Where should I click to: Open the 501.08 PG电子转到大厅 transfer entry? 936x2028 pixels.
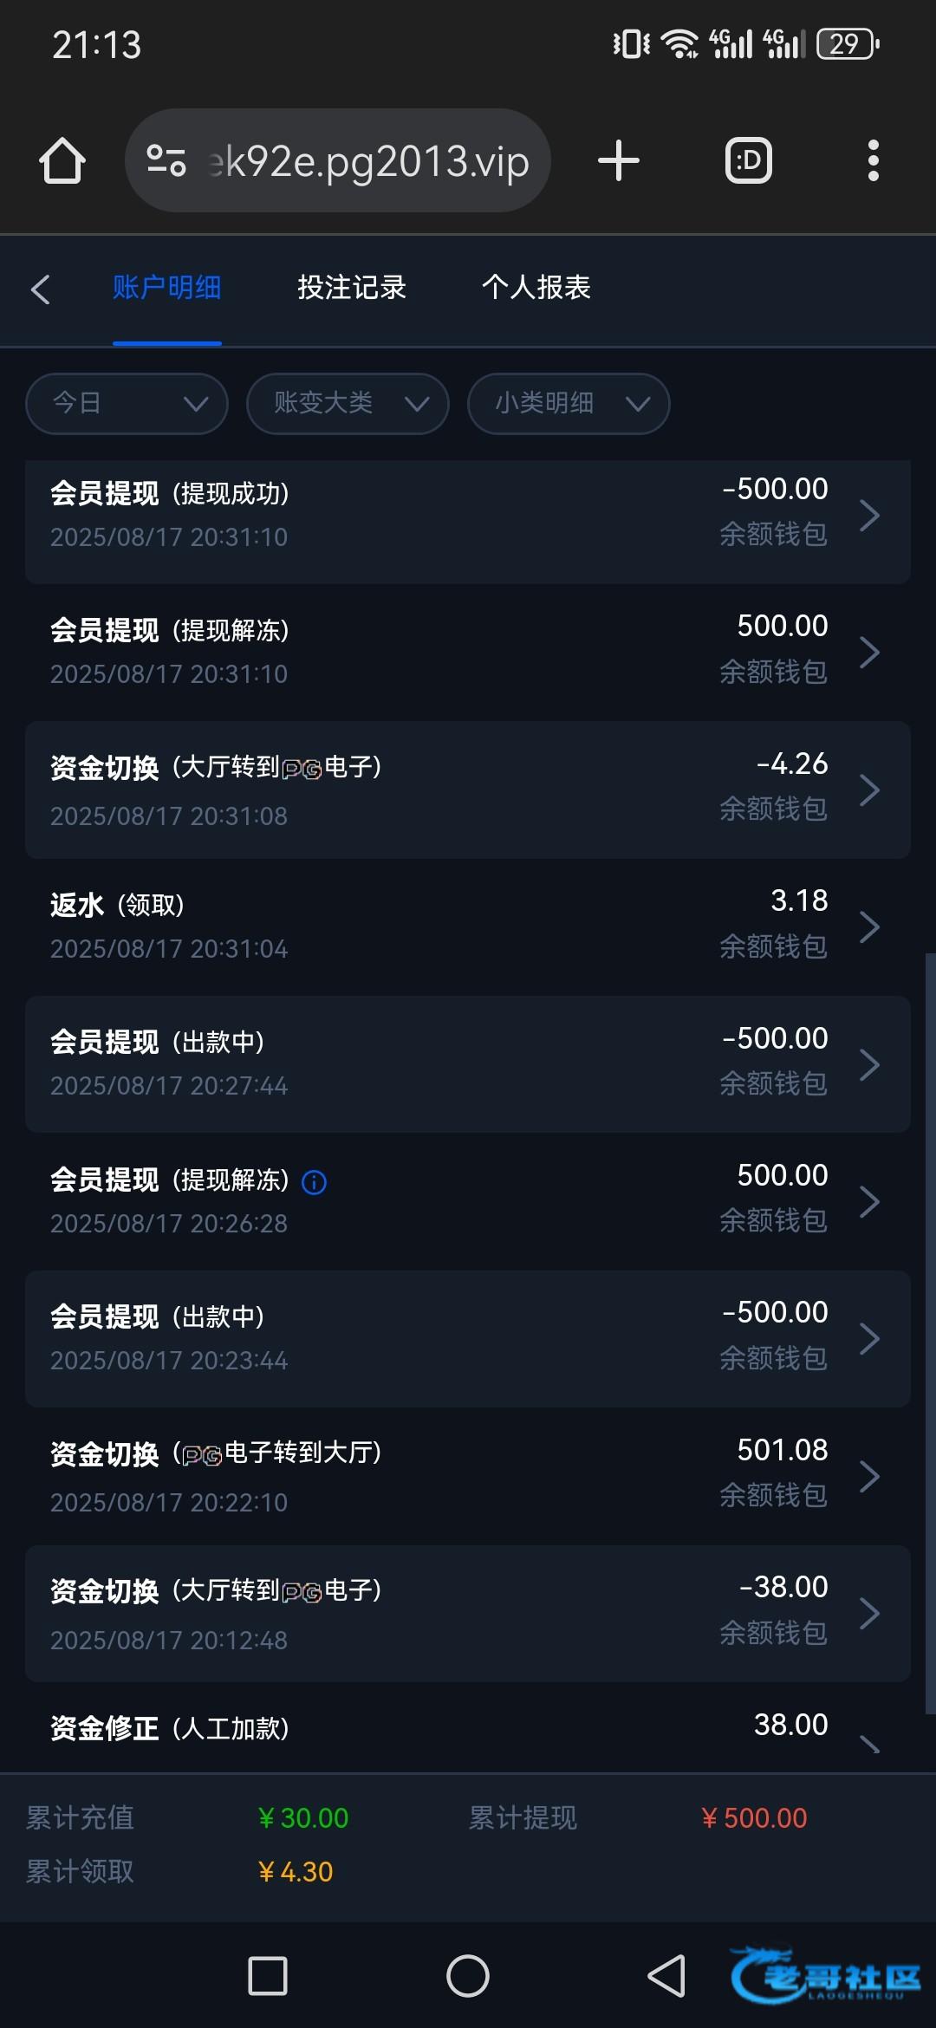point(468,1476)
